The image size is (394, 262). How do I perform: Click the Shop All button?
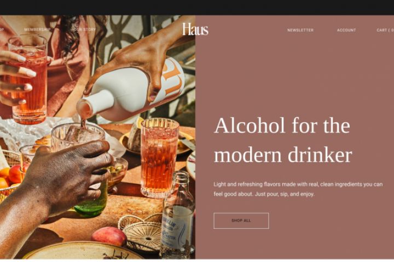click(x=241, y=221)
